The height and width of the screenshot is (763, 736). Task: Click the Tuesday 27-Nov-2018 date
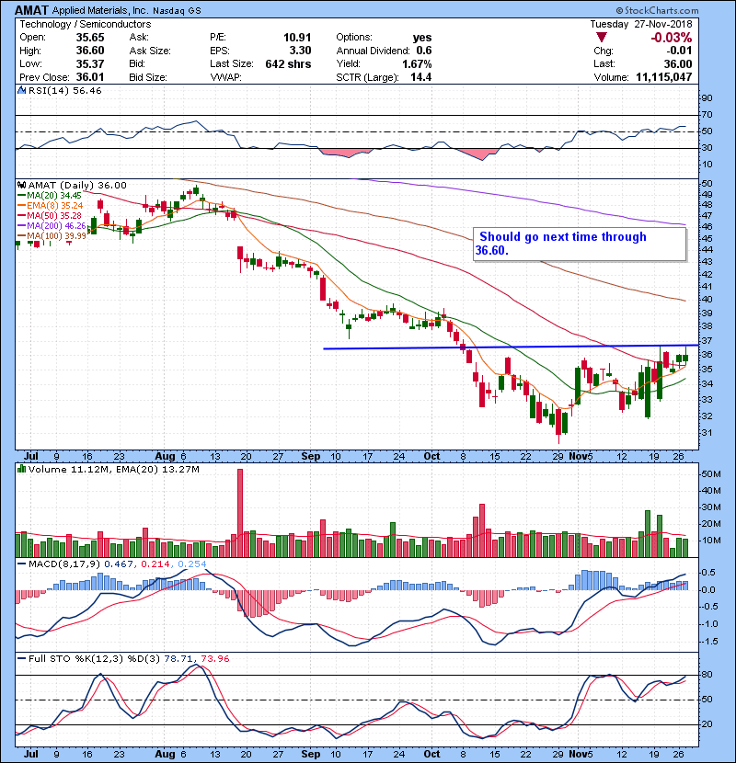[641, 24]
